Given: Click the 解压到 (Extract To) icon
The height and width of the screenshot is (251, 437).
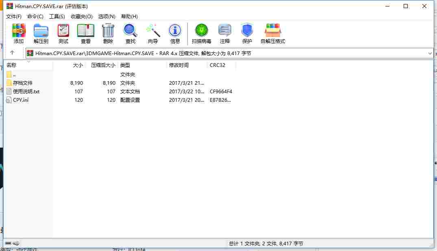Looking at the screenshot, I should 41,30.
